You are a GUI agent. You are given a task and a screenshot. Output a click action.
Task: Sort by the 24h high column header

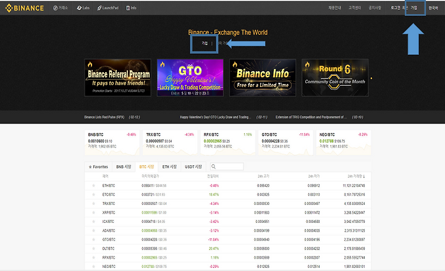[263, 177]
